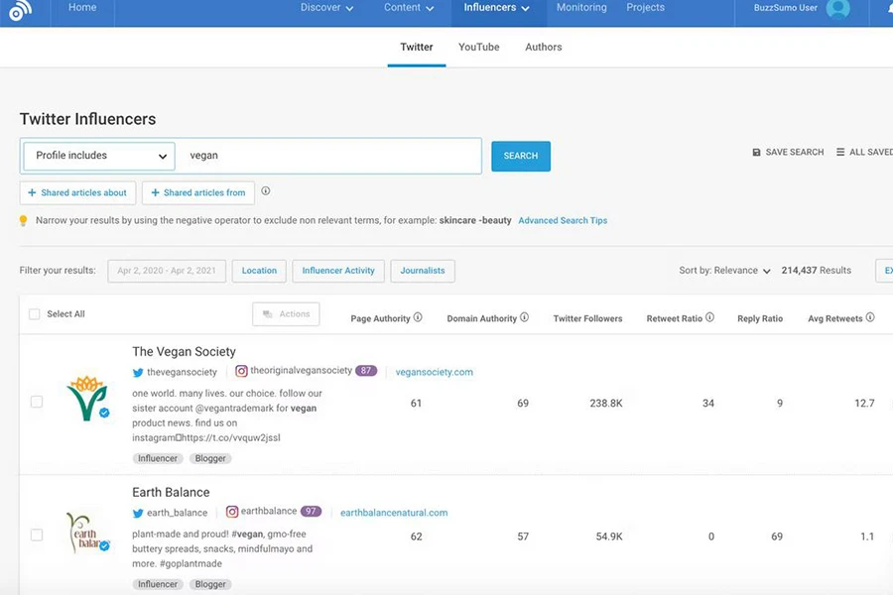Click Influencer tag under Earth Balance
893x595 pixels.
pos(158,584)
